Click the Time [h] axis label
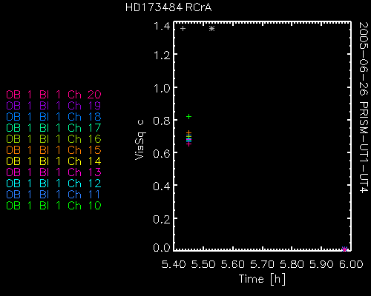Image resolution: width=371 pixels, height=296 pixels. click(x=262, y=279)
